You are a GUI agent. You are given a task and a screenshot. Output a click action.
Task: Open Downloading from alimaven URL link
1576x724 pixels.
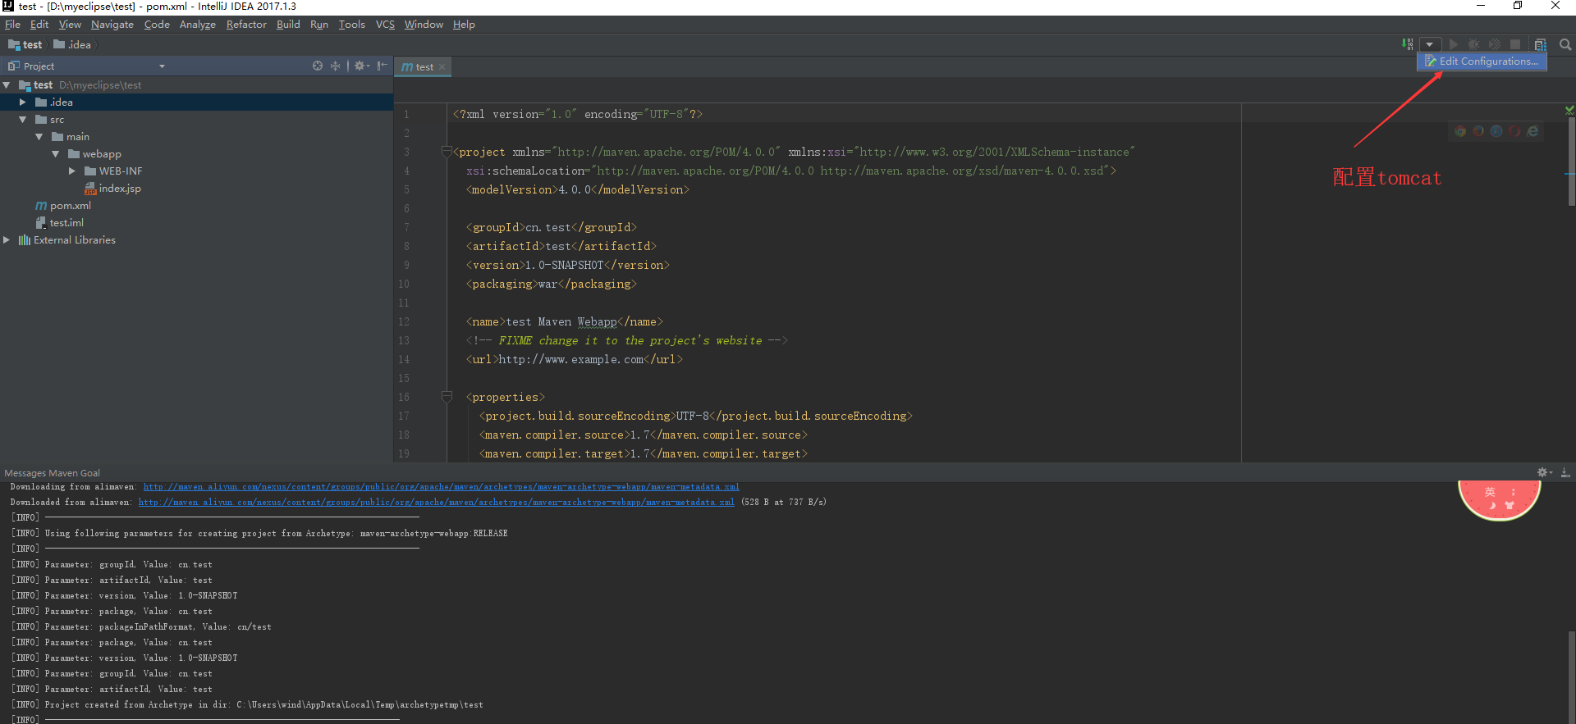(x=442, y=487)
